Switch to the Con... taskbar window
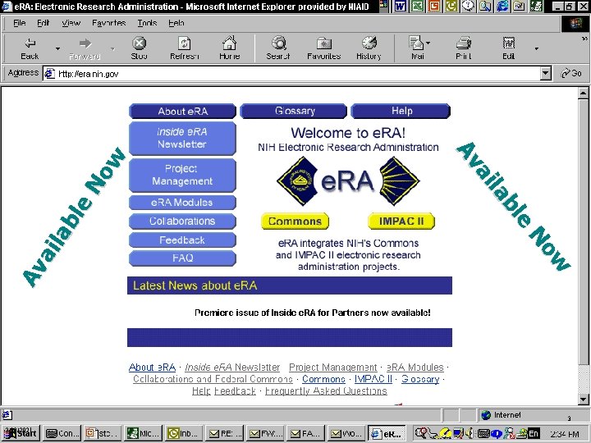591x443 pixels. [62, 433]
